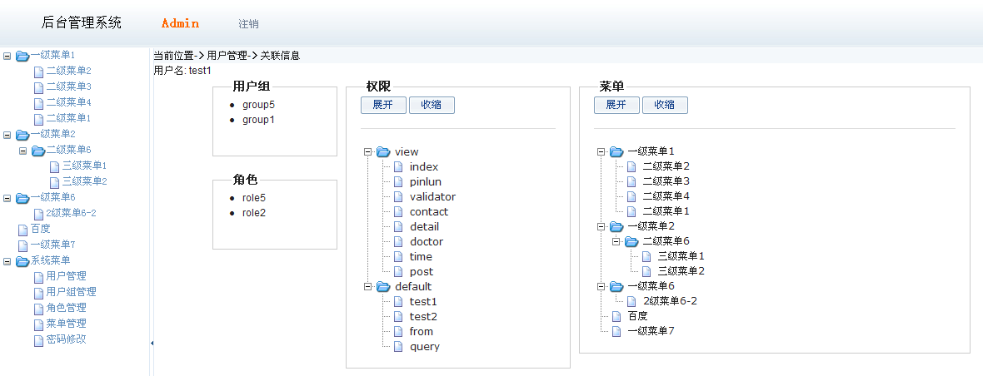983x376 pixels.
Task: Click the document icon beside 百度 in sidebar
Action: click(x=23, y=230)
